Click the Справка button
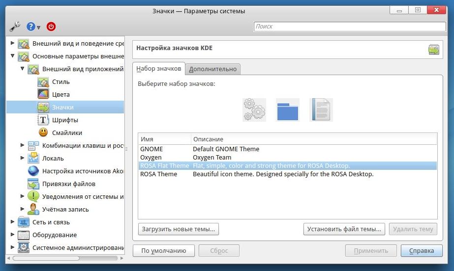454x271 pixels. (x=422, y=251)
